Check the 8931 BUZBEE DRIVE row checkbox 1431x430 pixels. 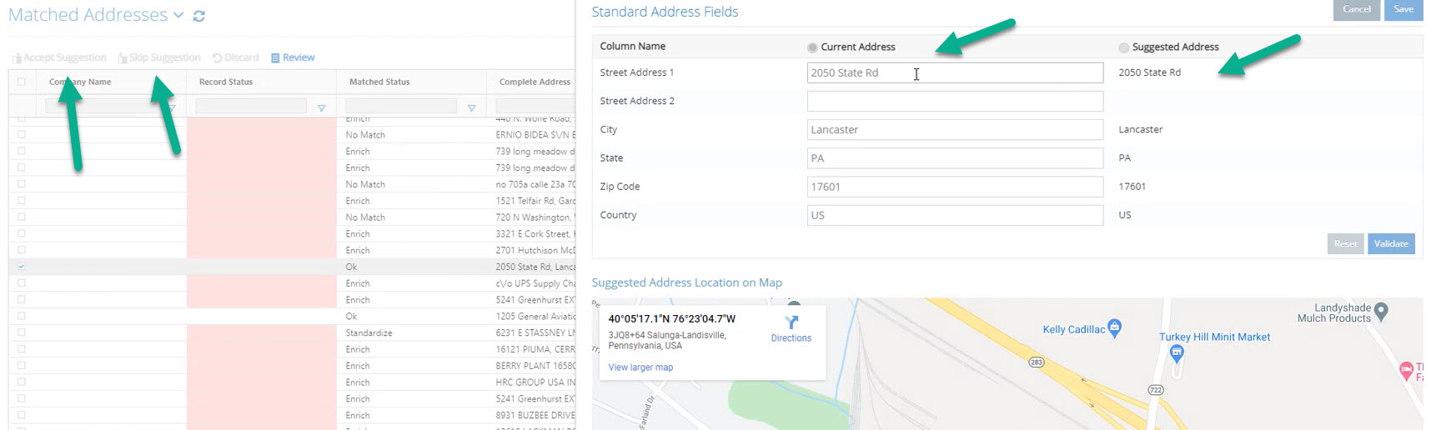point(22,415)
